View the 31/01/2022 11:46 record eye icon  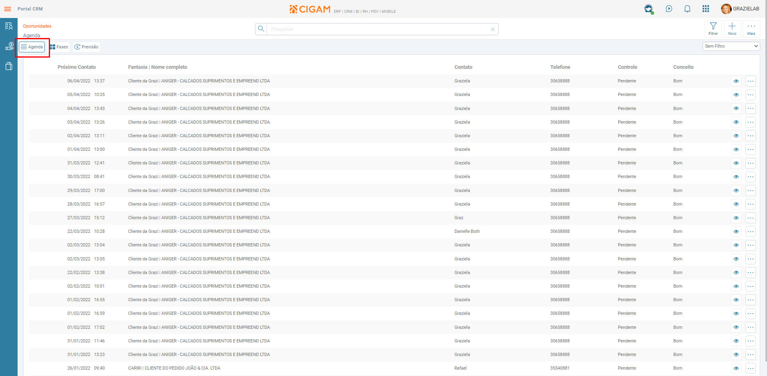coord(736,341)
